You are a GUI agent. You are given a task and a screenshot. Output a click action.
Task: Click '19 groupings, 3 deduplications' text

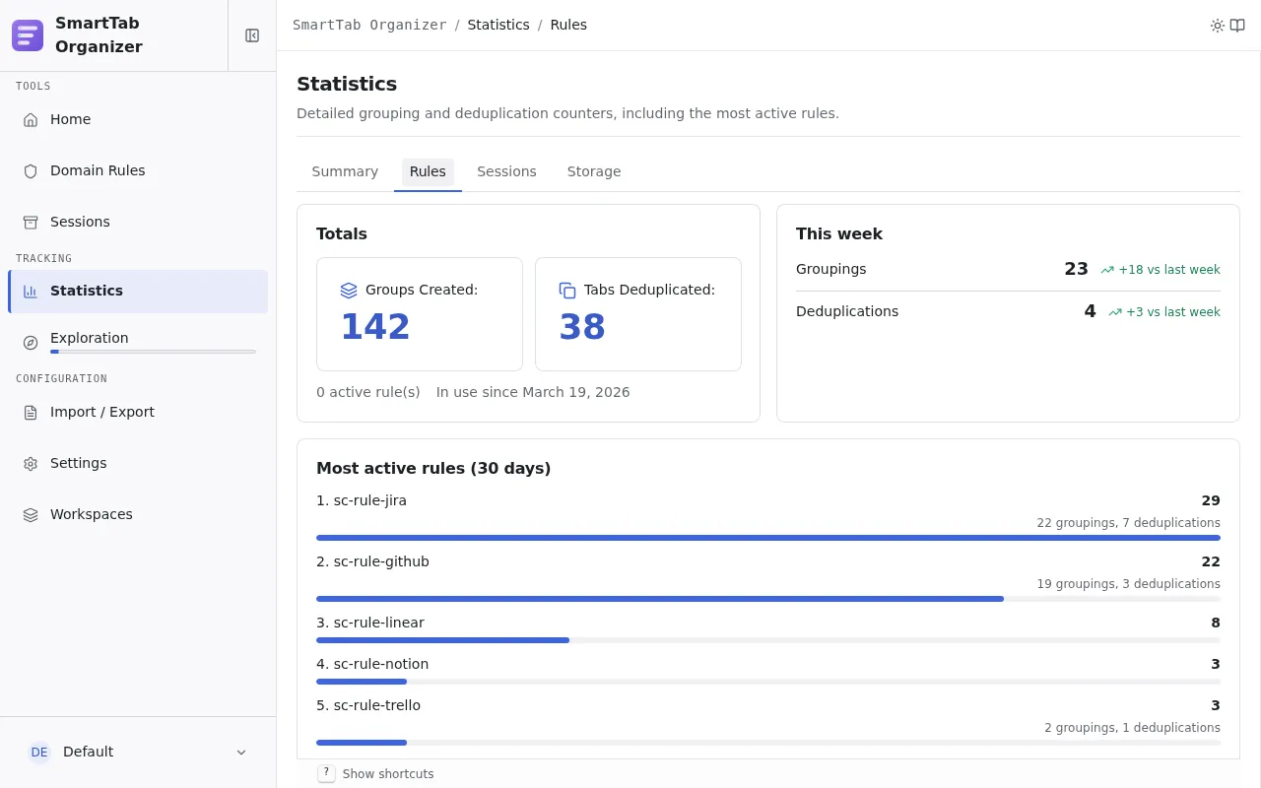tap(1128, 584)
